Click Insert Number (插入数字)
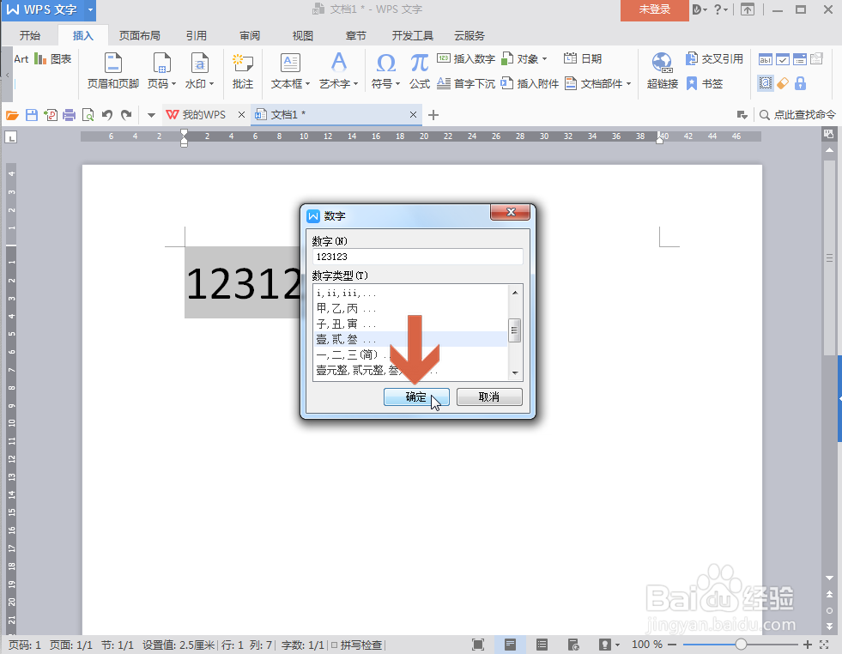Screen dimensions: 842x654 (x=466, y=58)
